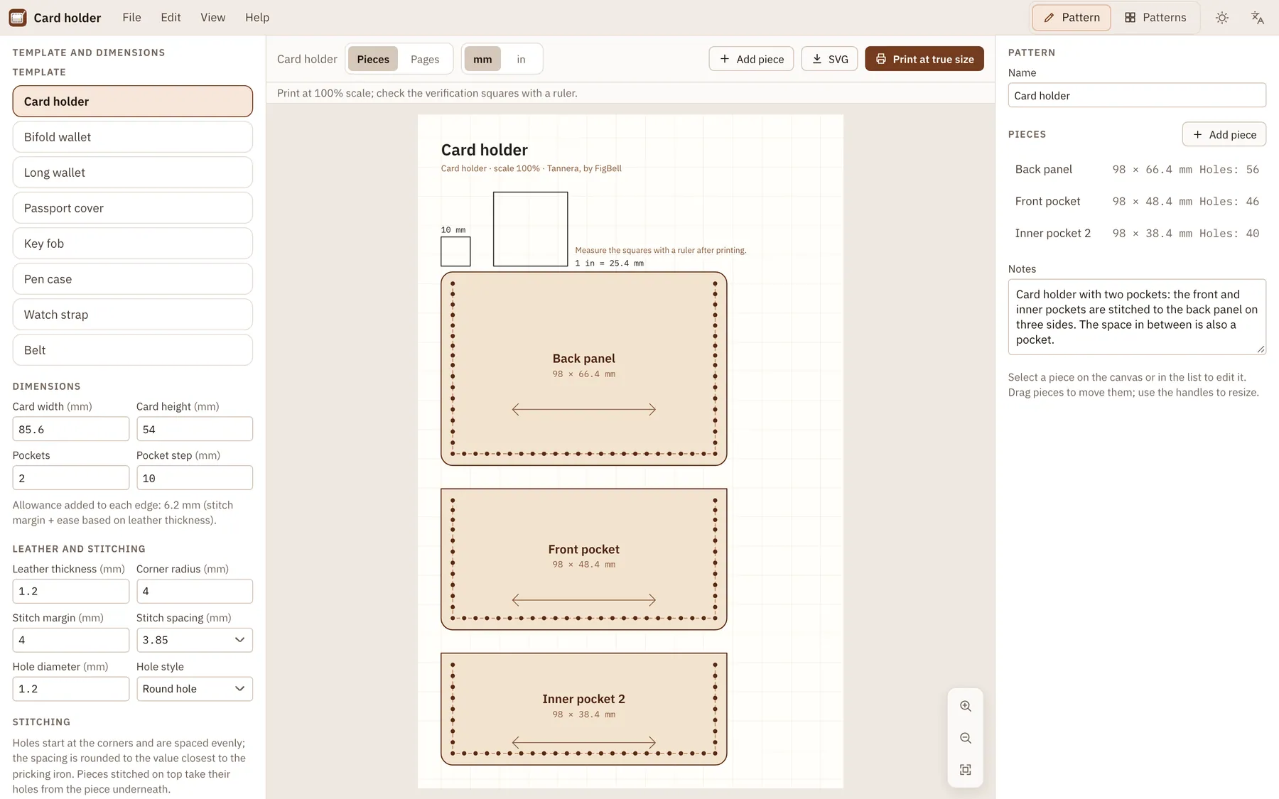Image resolution: width=1279 pixels, height=799 pixels.
Task: Open the language translation icon
Action: (x=1257, y=18)
